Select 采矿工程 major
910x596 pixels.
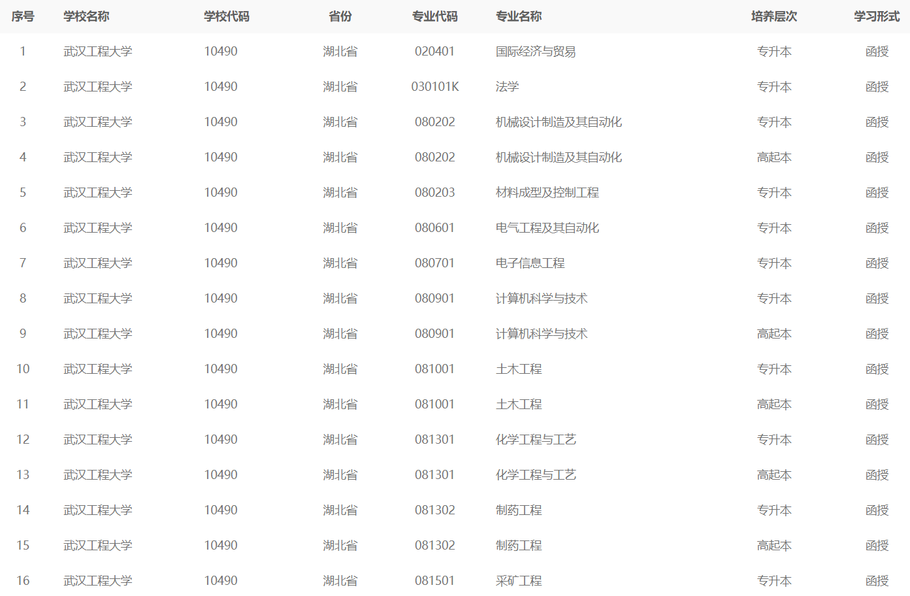(x=519, y=581)
